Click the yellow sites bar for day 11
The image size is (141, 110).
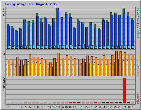[49, 72]
